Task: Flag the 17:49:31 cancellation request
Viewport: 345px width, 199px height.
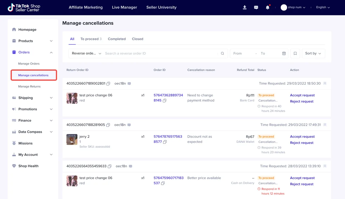Action: coord(325,125)
